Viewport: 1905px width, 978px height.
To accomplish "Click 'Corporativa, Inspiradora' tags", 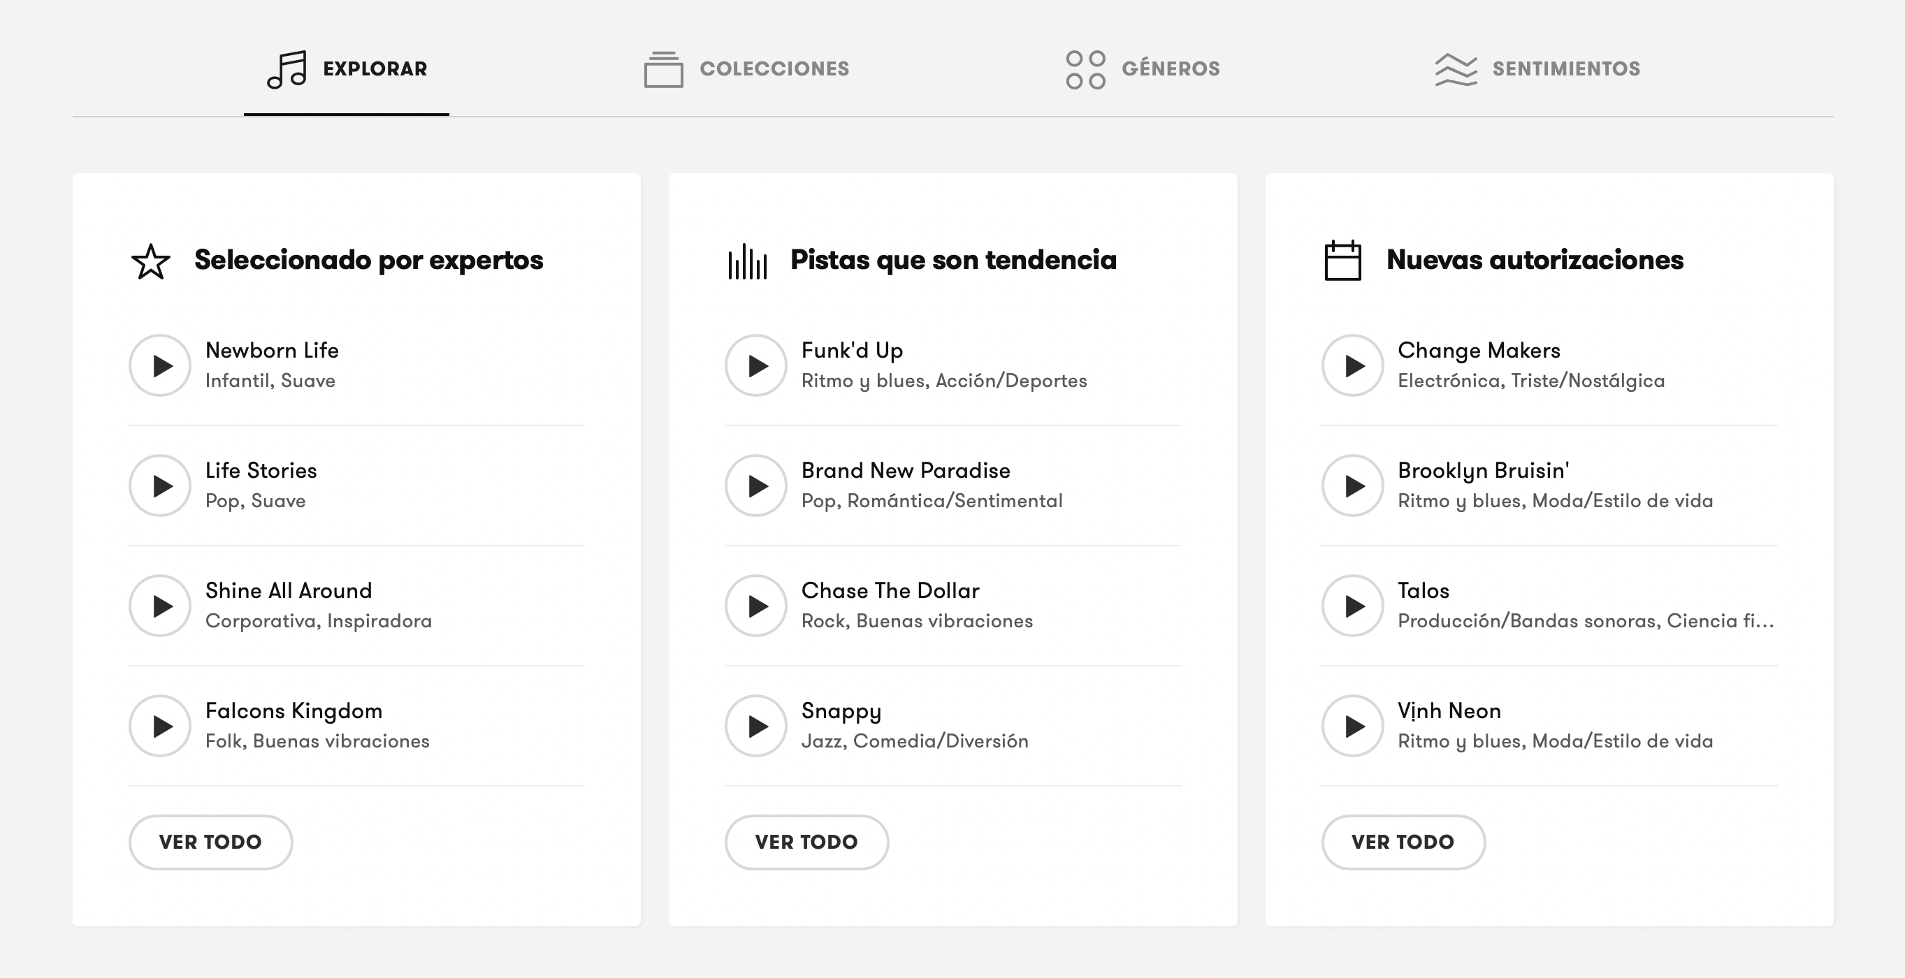I will [x=319, y=621].
